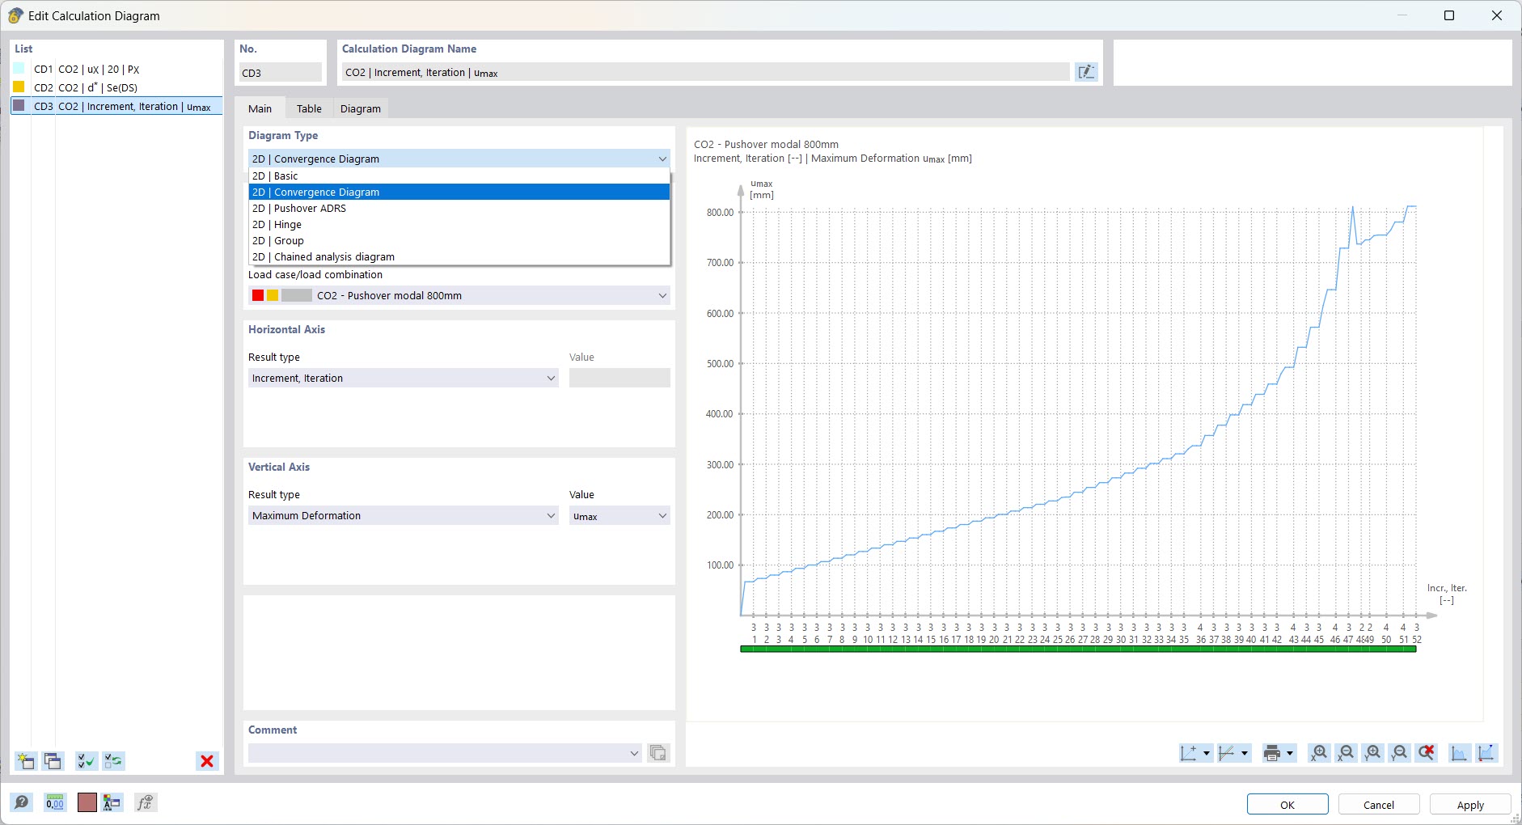Zoom in on Y axis
Screen dimensions: 1522x825
(x=1373, y=753)
